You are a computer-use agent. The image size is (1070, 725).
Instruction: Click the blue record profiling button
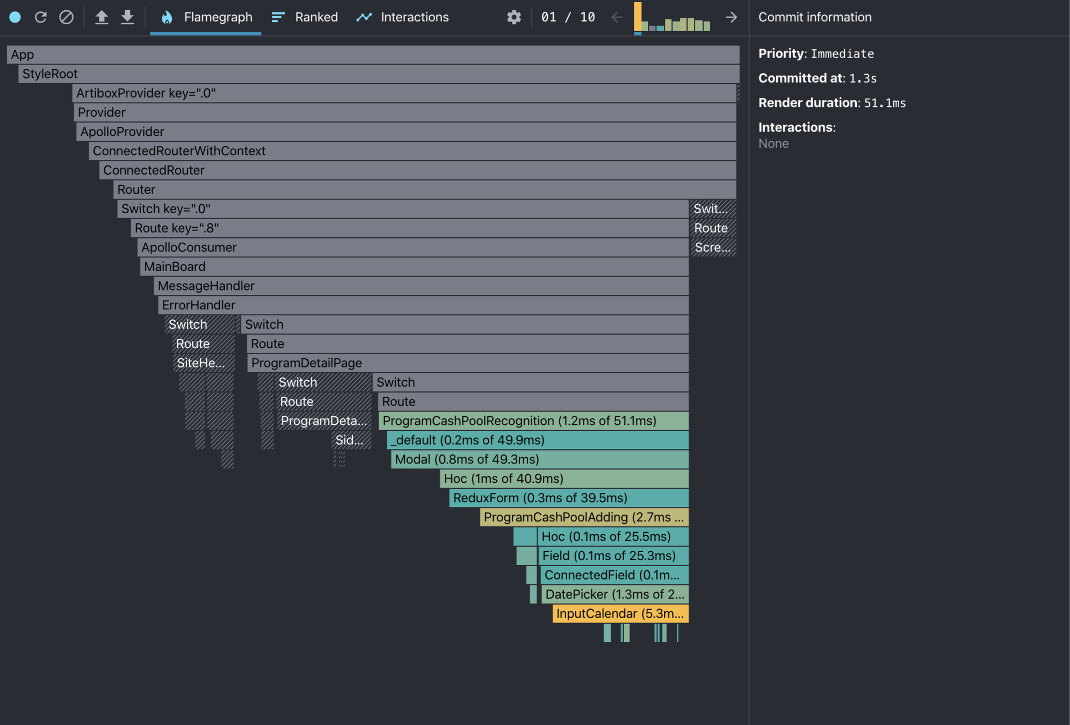(15, 17)
